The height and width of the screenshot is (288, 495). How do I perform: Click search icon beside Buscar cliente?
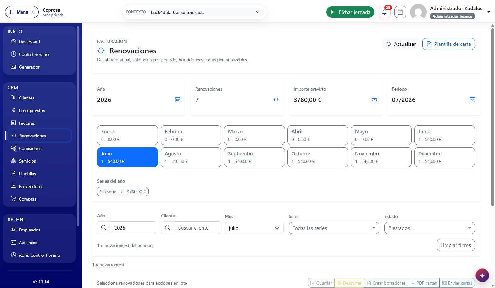[168, 228]
